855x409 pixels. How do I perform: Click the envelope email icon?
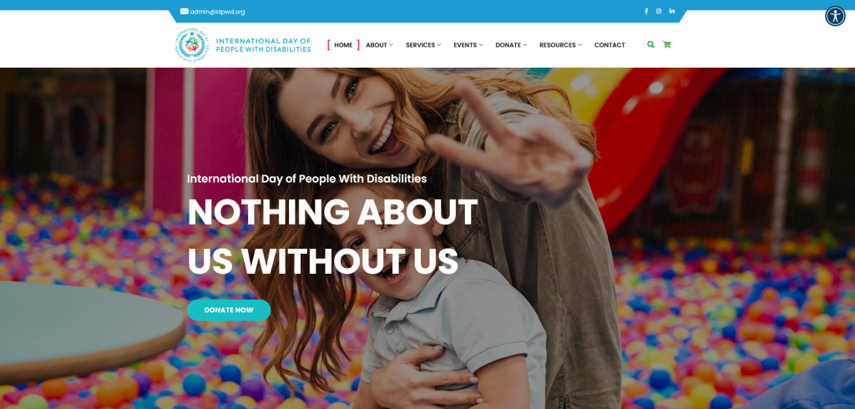185,12
